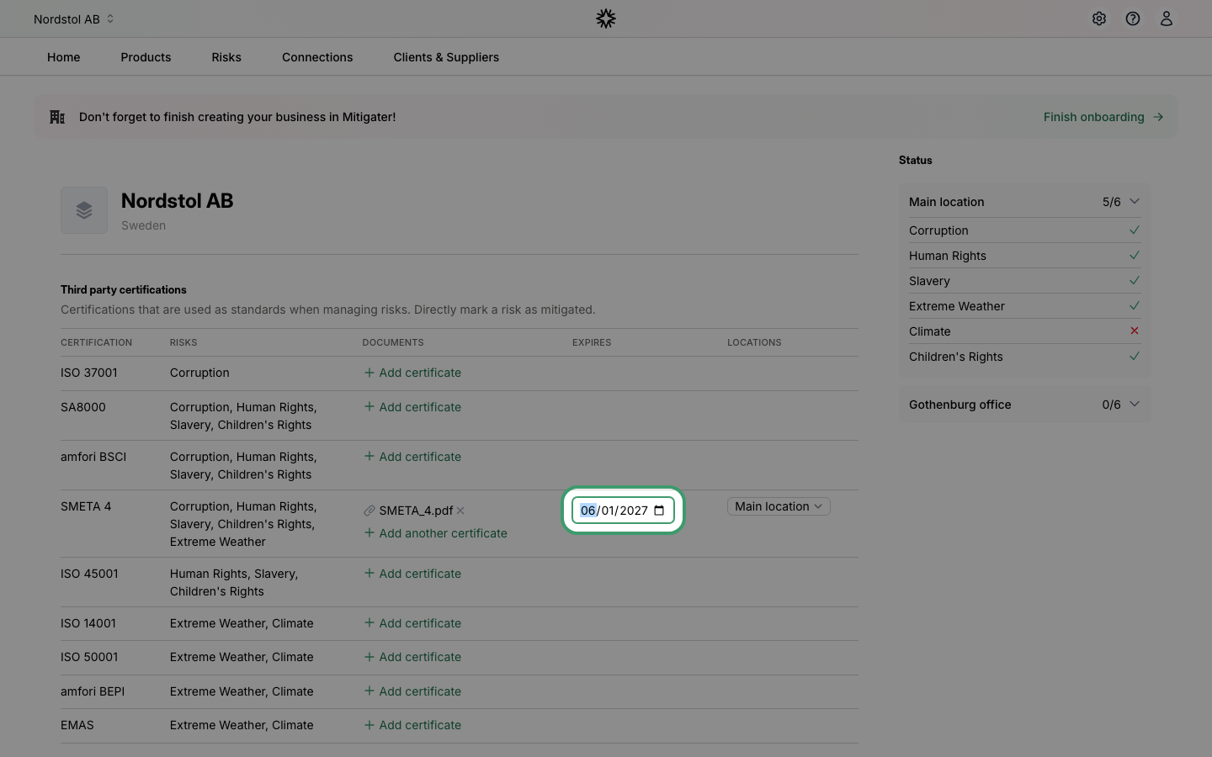The image size is (1212, 757).
Task: Click the CERTIFICATION column header
Action: (96, 342)
